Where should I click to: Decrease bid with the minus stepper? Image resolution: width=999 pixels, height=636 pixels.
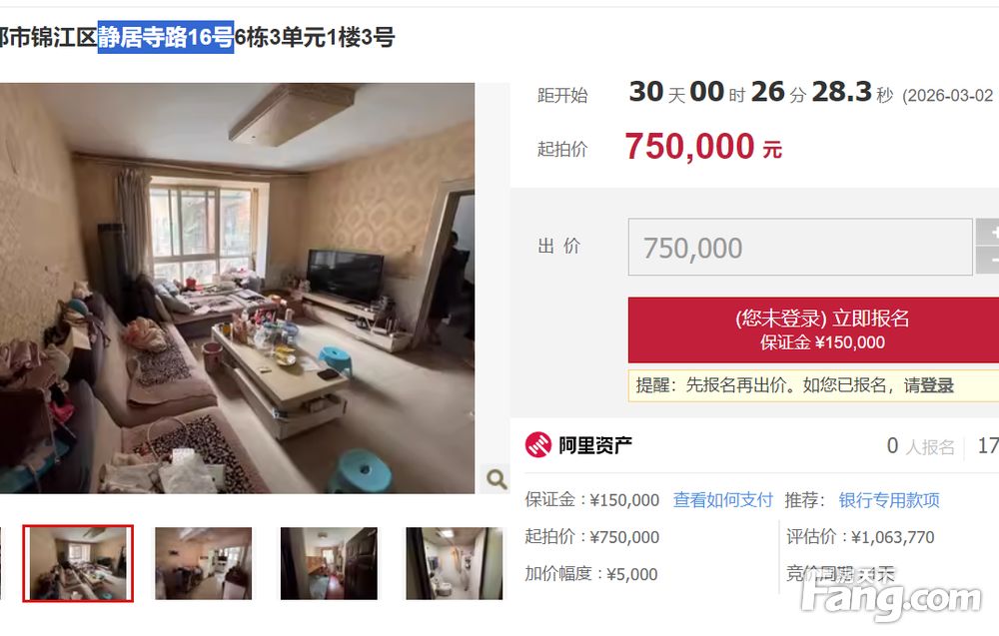pyautogui.click(x=989, y=261)
